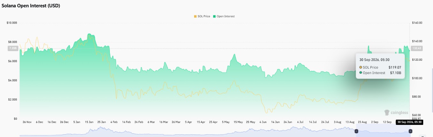Click the tooltip date 30 Sep 2026, 05:30

(x=374, y=60)
